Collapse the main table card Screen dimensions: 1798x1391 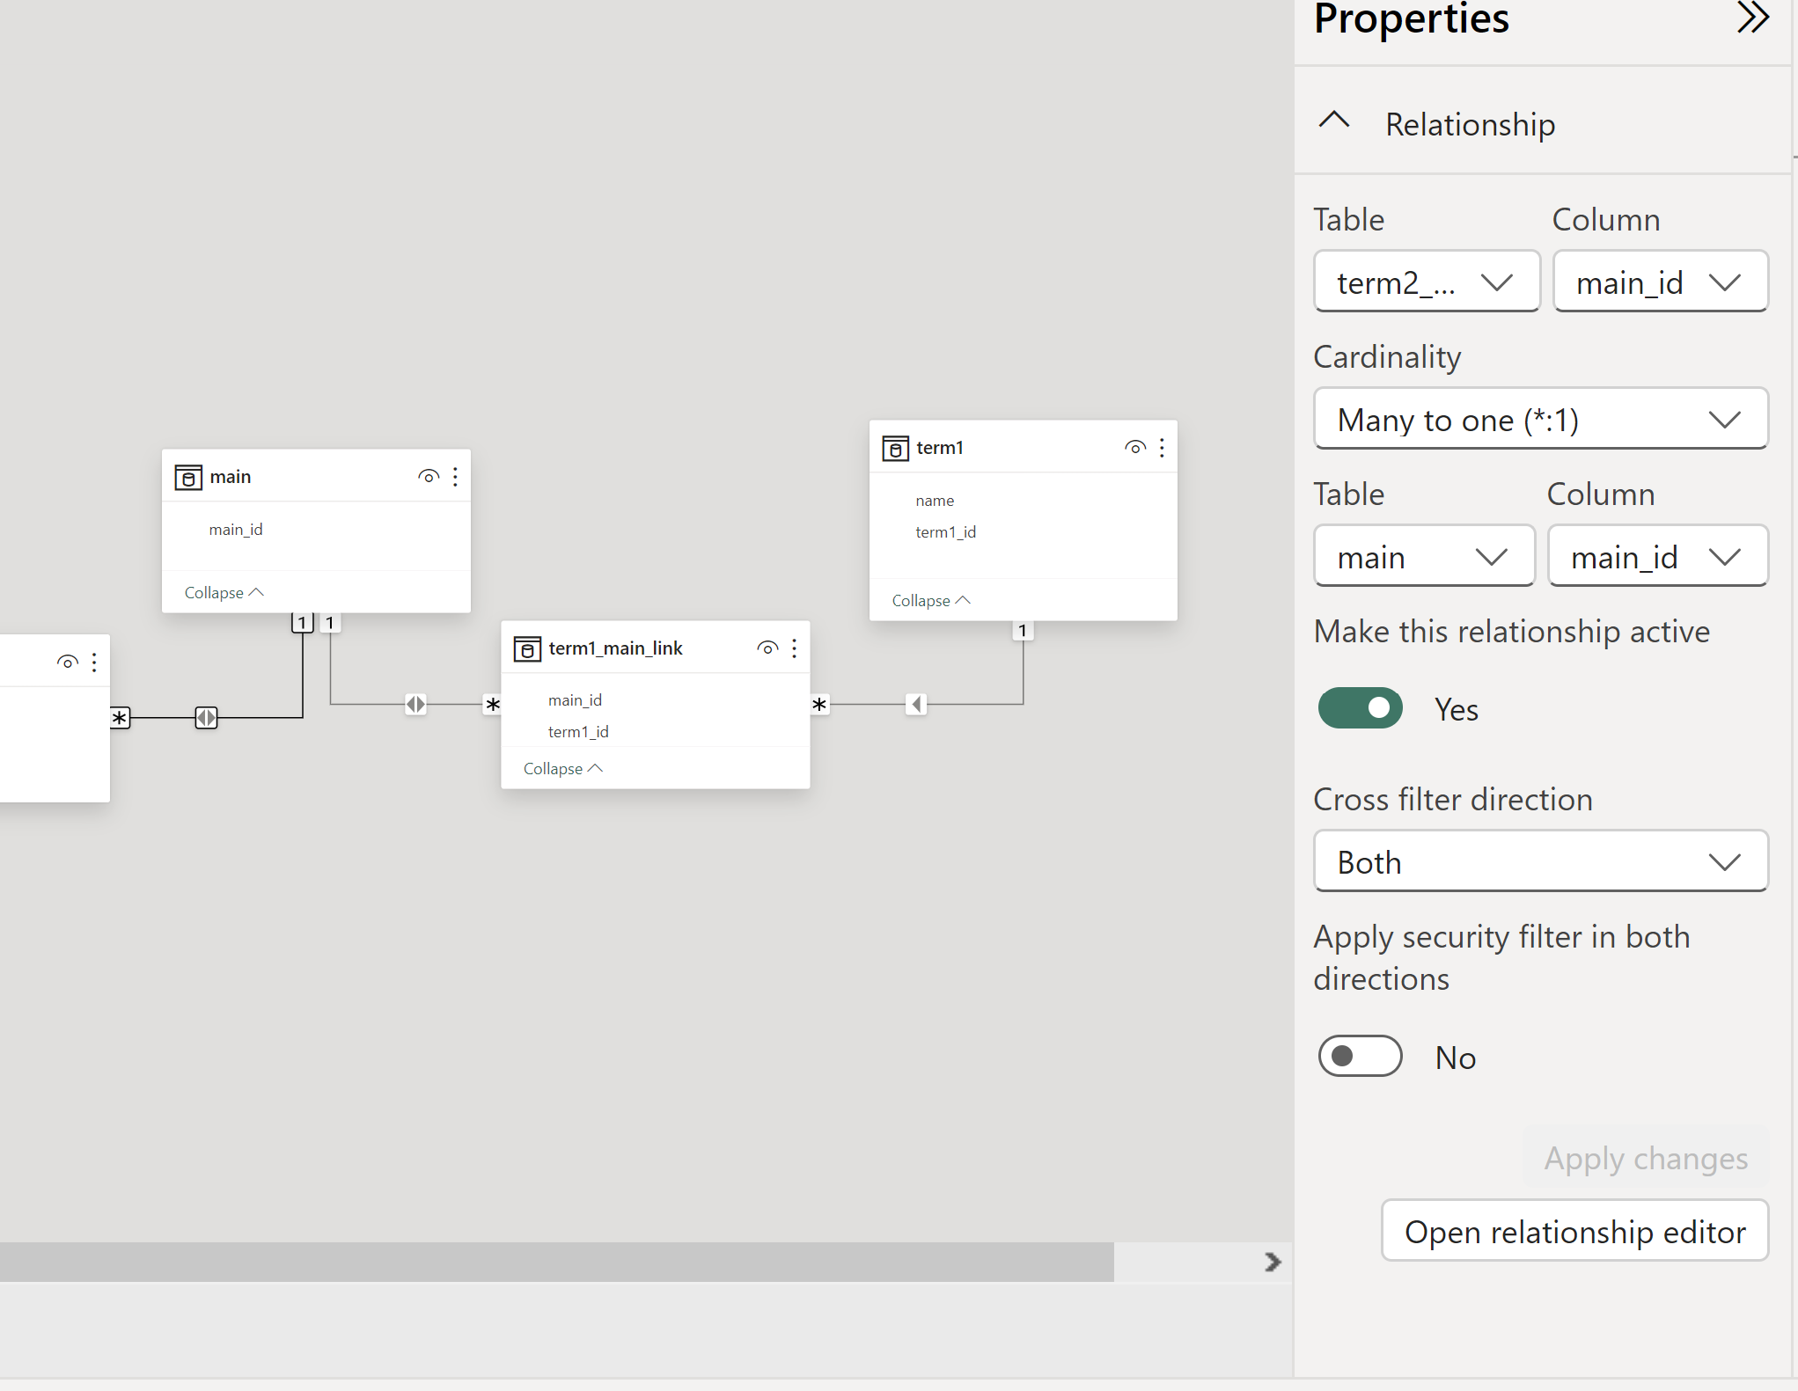pyautogui.click(x=224, y=592)
